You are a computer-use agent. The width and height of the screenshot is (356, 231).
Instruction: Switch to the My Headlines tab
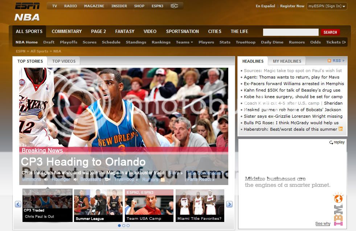coord(287,61)
